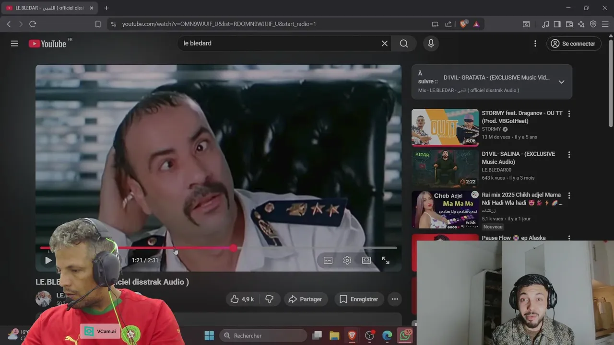Reload the page with the refresh icon
This screenshot has width=614, height=345.
point(33,24)
